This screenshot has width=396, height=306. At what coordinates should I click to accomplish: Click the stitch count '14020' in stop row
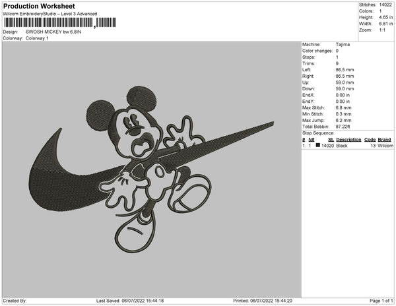pyautogui.click(x=327, y=146)
